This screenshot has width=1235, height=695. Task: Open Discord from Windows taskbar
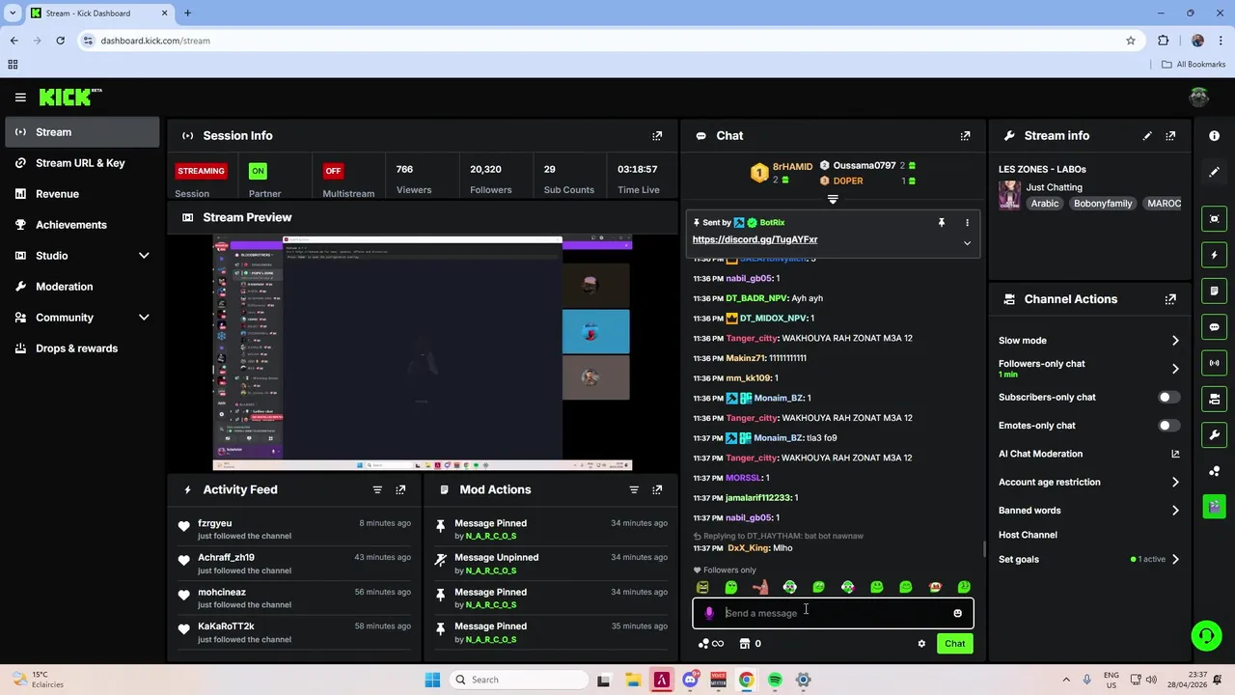click(x=690, y=681)
